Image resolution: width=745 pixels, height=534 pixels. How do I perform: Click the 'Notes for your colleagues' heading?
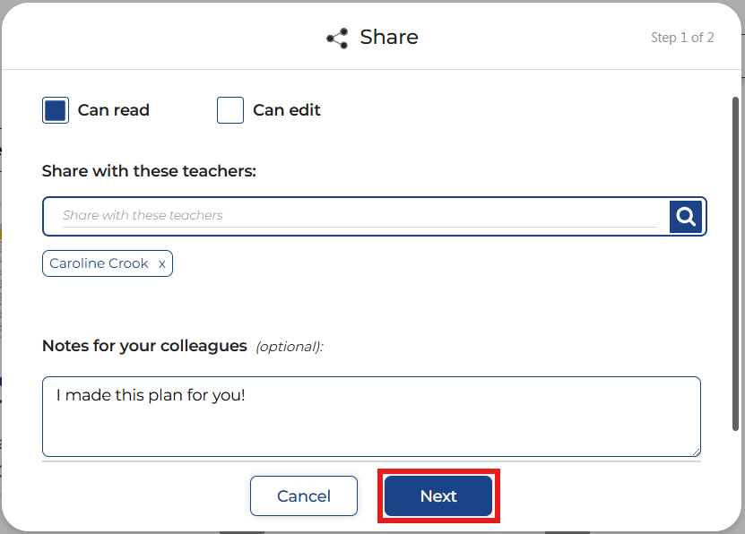pos(144,346)
